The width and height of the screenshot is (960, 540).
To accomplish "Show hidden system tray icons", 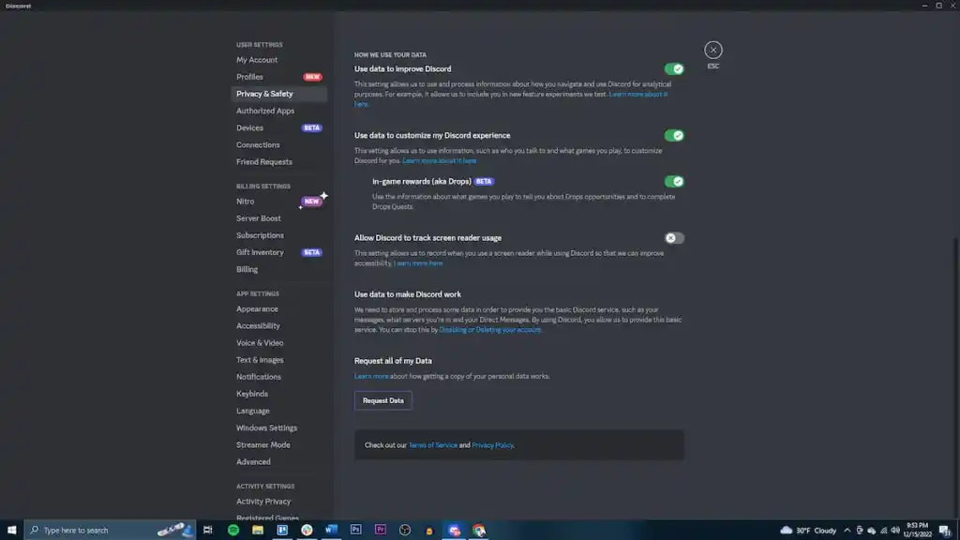I will [x=847, y=531].
